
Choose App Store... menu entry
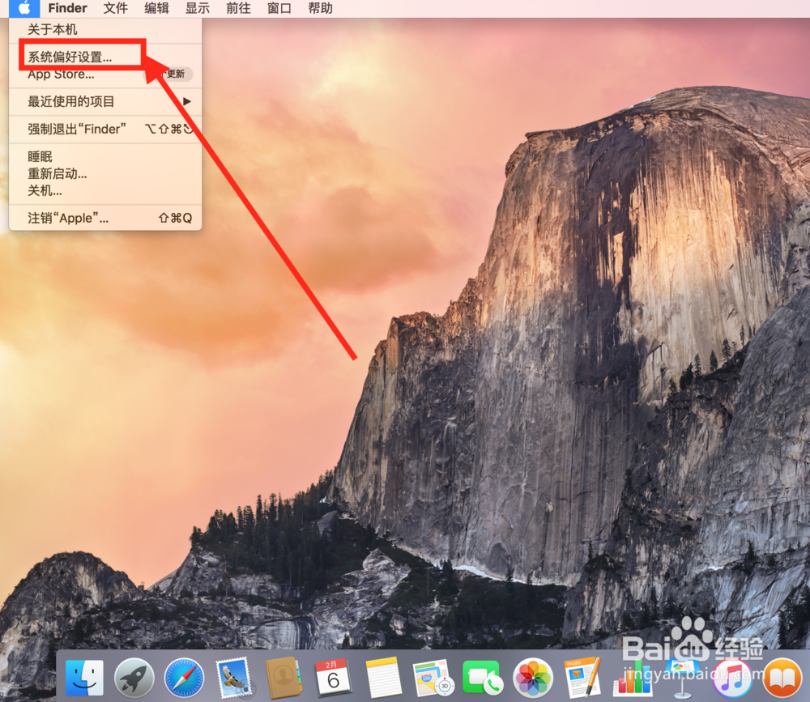pyautogui.click(x=105, y=74)
